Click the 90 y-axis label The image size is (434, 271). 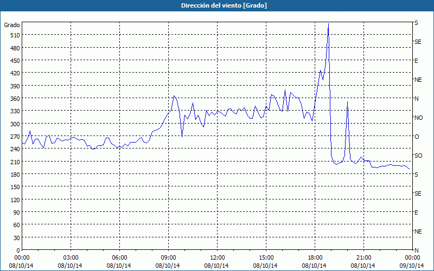point(17,212)
